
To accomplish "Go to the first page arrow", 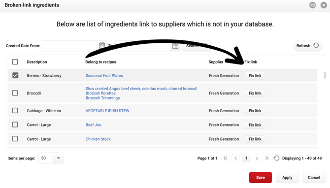I will 226,158.
